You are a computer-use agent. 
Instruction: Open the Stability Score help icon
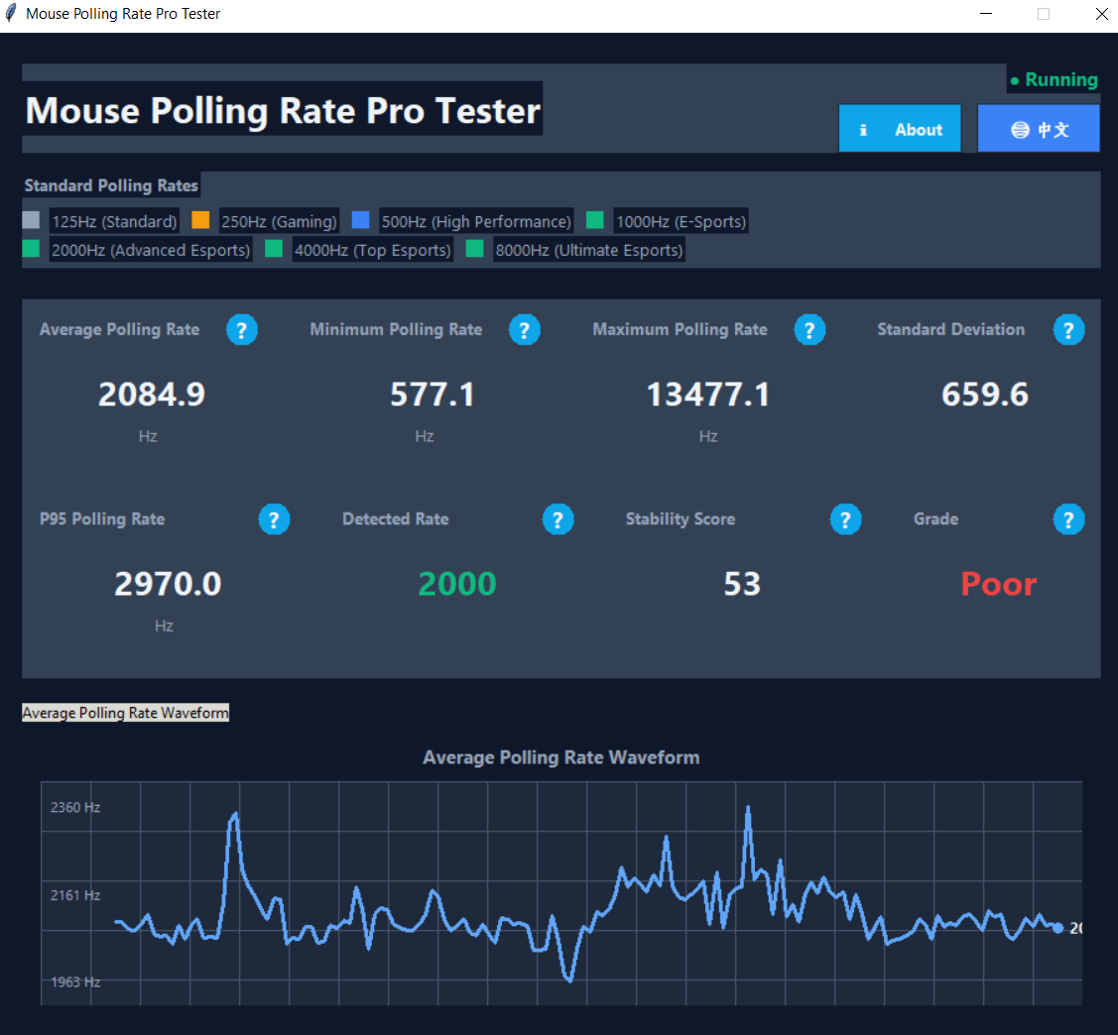point(845,518)
